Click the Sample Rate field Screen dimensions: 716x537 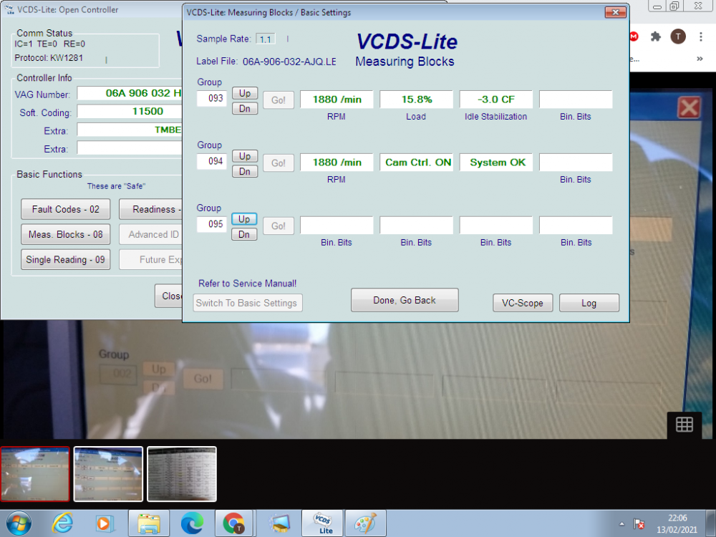point(266,39)
